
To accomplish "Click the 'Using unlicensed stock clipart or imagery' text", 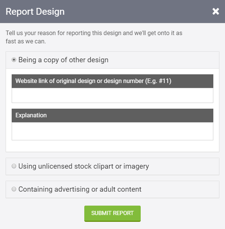I will tap(84, 166).
